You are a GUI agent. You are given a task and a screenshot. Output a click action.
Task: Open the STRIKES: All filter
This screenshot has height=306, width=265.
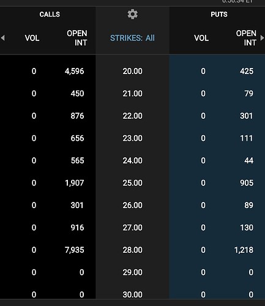point(132,38)
